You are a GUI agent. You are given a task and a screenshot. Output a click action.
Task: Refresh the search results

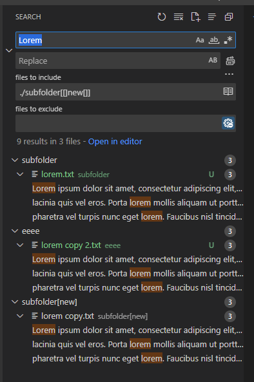(161, 17)
